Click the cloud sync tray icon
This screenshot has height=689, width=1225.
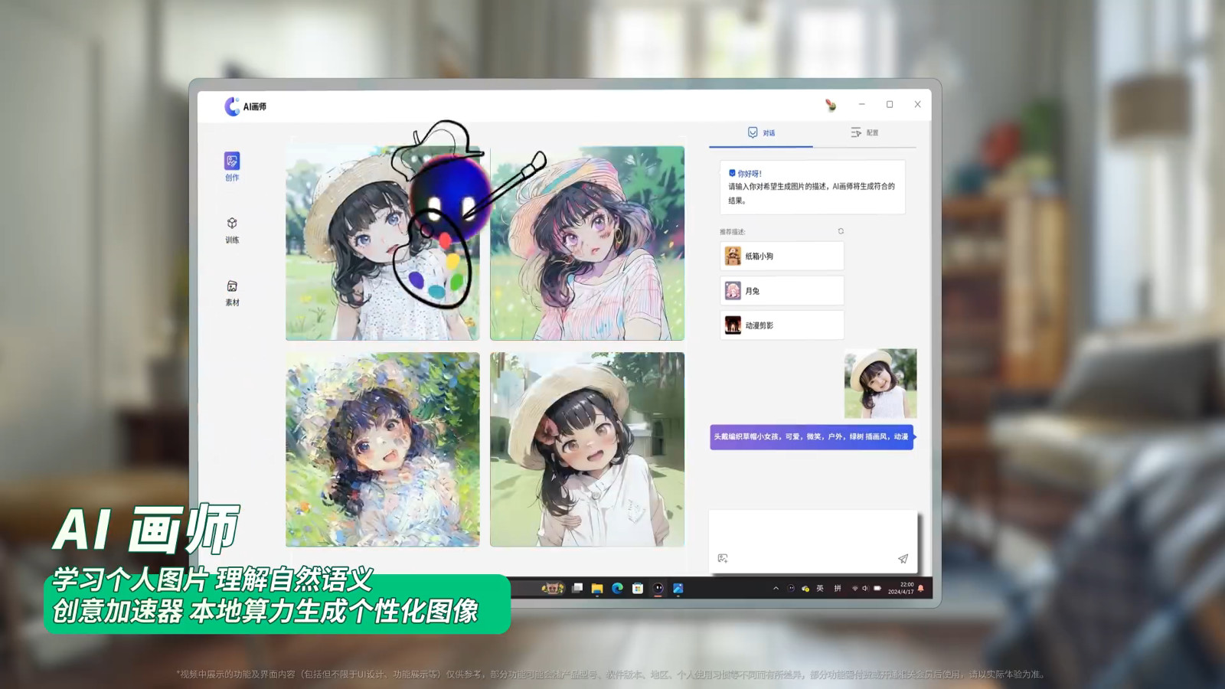click(x=805, y=588)
